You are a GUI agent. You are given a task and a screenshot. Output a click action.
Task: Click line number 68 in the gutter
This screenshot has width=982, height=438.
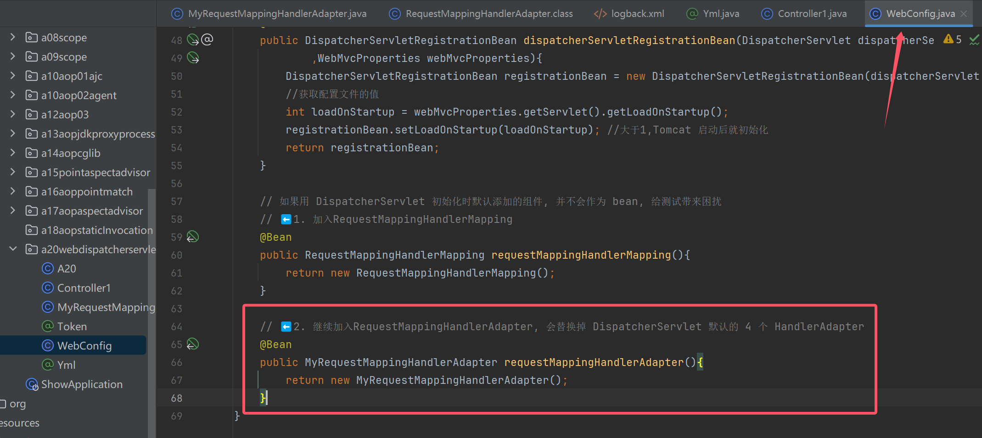click(x=177, y=398)
